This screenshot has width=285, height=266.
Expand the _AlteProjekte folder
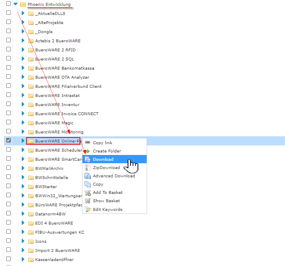click(x=23, y=22)
